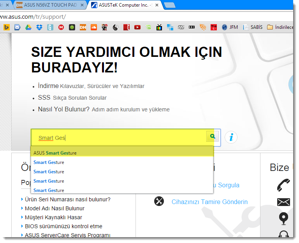Choose the last Smart Gesture suggestion

[x=122, y=190]
